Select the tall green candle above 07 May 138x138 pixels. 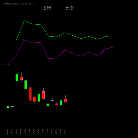17,77
